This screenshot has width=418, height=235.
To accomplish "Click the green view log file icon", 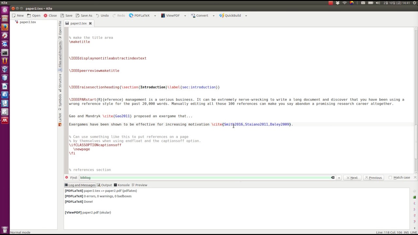I will pos(414,197).
